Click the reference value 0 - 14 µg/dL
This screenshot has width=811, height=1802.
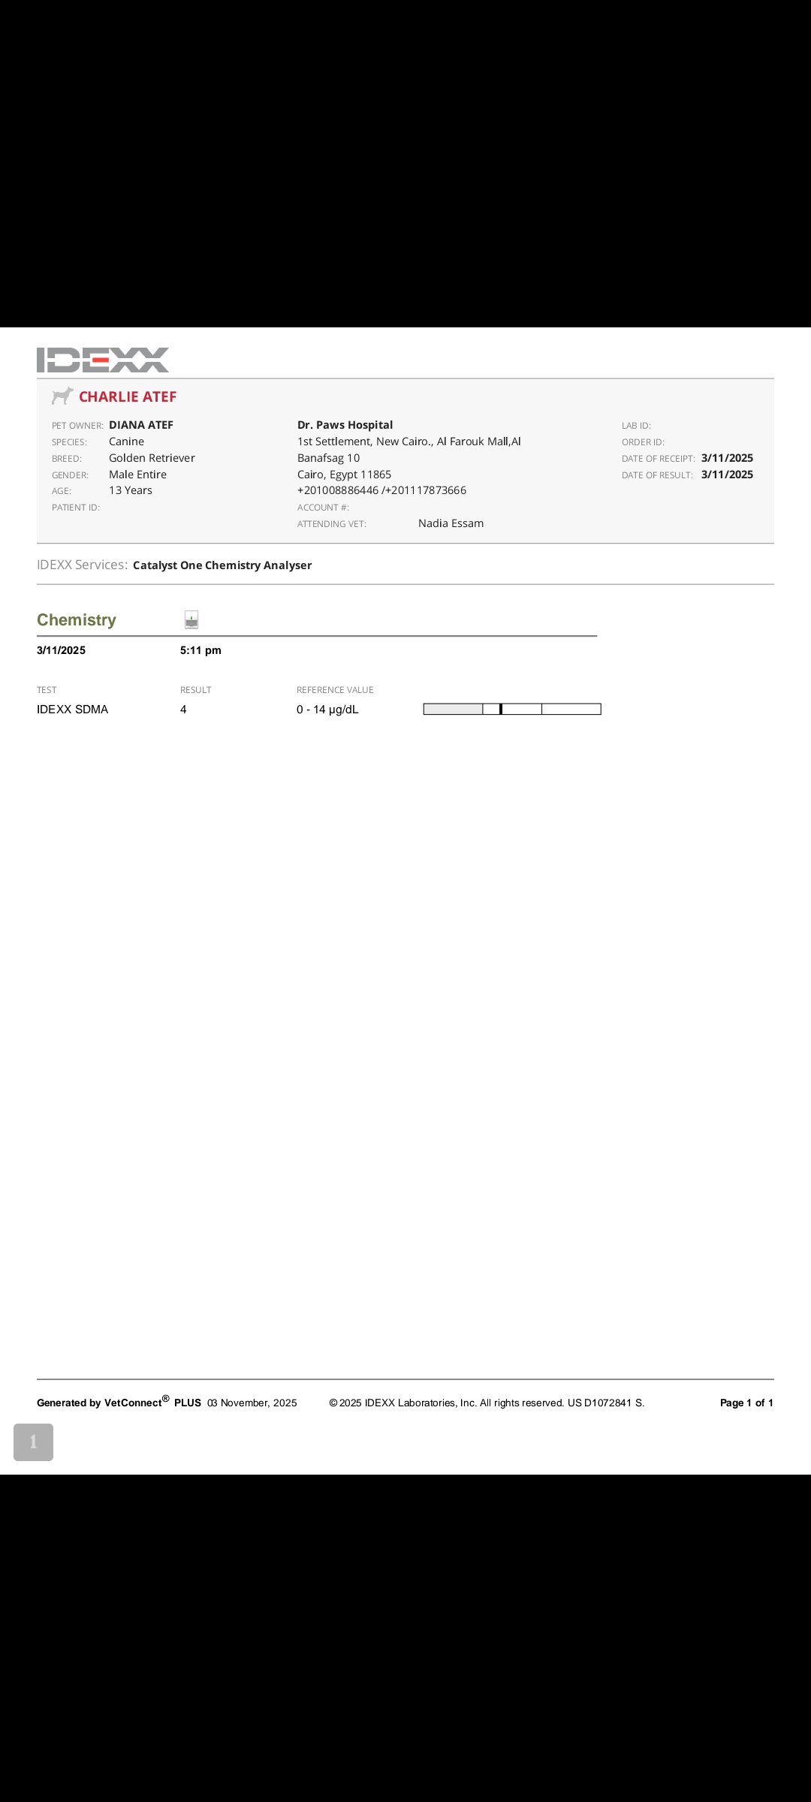(327, 710)
